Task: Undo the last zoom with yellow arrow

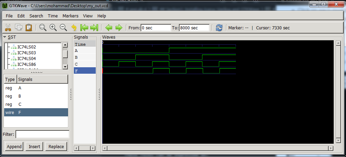Action: click(x=74, y=28)
